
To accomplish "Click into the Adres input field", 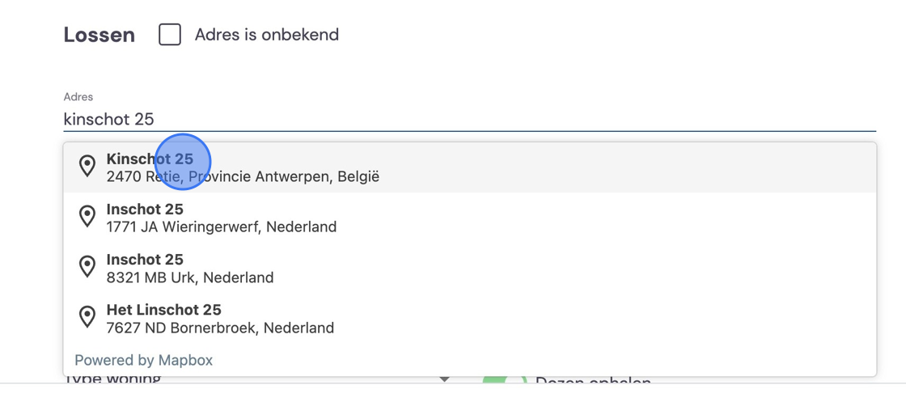I will (469, 119).
